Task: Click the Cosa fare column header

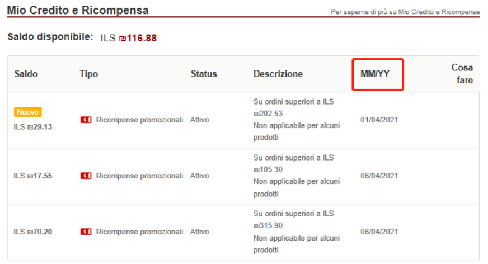Action: click(462, 74)
